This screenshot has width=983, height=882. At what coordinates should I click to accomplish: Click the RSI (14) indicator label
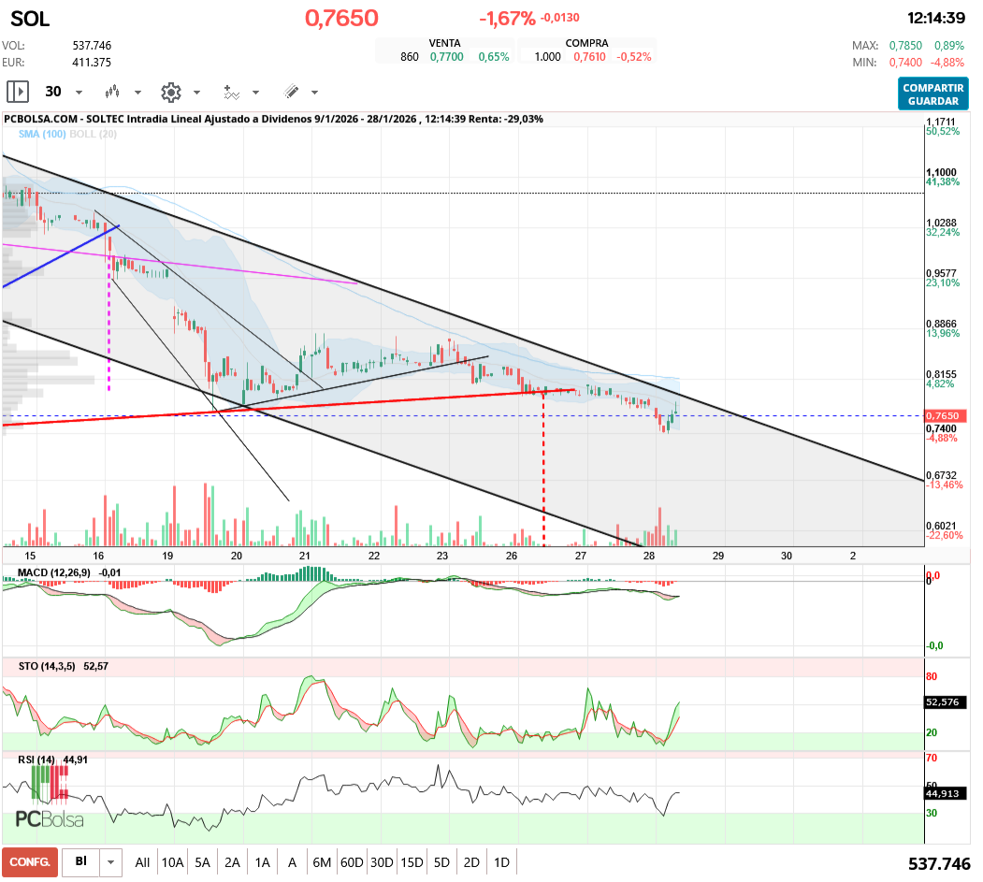36,759
